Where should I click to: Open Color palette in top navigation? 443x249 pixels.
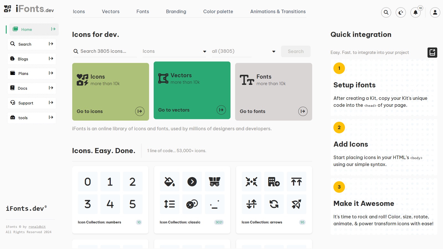pos(218,12)
